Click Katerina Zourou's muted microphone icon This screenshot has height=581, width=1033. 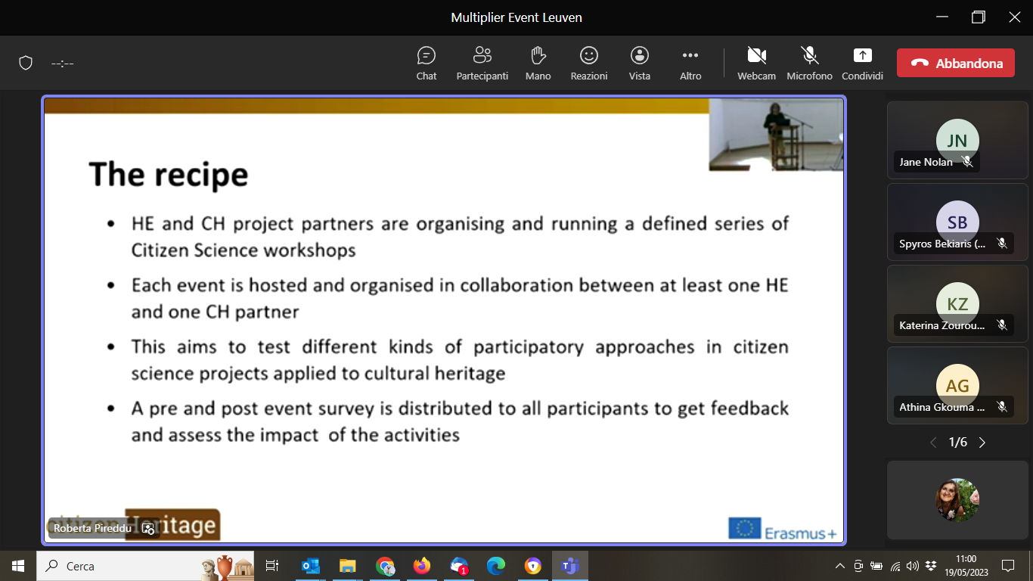pyautogui.click(x=1002, y=325)
